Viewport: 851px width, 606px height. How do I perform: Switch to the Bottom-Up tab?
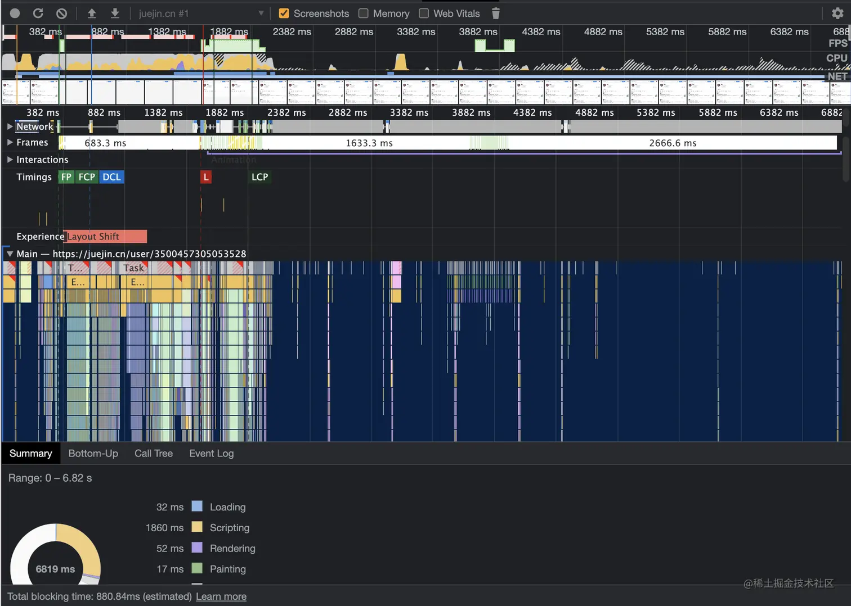tap(93, 454)
